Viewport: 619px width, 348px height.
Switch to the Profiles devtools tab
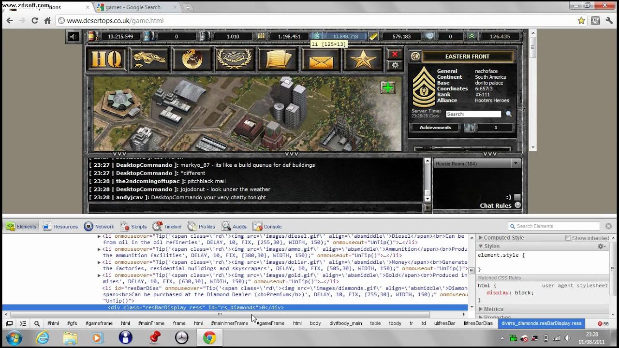pos(202,226)
